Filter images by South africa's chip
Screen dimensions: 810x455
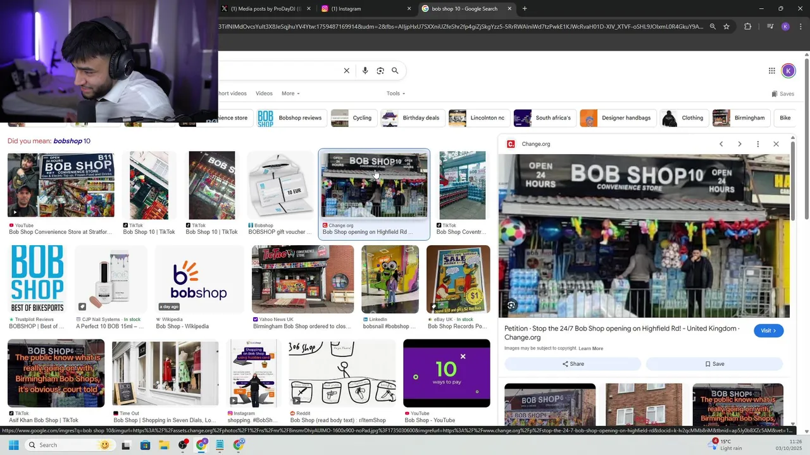click(544, 118)
